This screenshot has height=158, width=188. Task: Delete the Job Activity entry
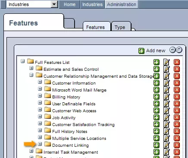[x=177, y=117]
